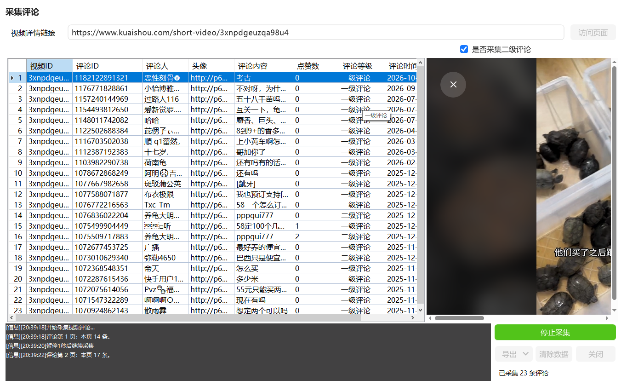Click the video panel scroll-down arrow
Viewport: 627px width, 386px height.
pyautogui.click(x=614, y=311)
